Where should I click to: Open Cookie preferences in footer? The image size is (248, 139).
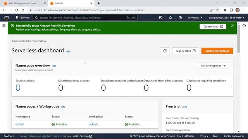coord(234,136)
